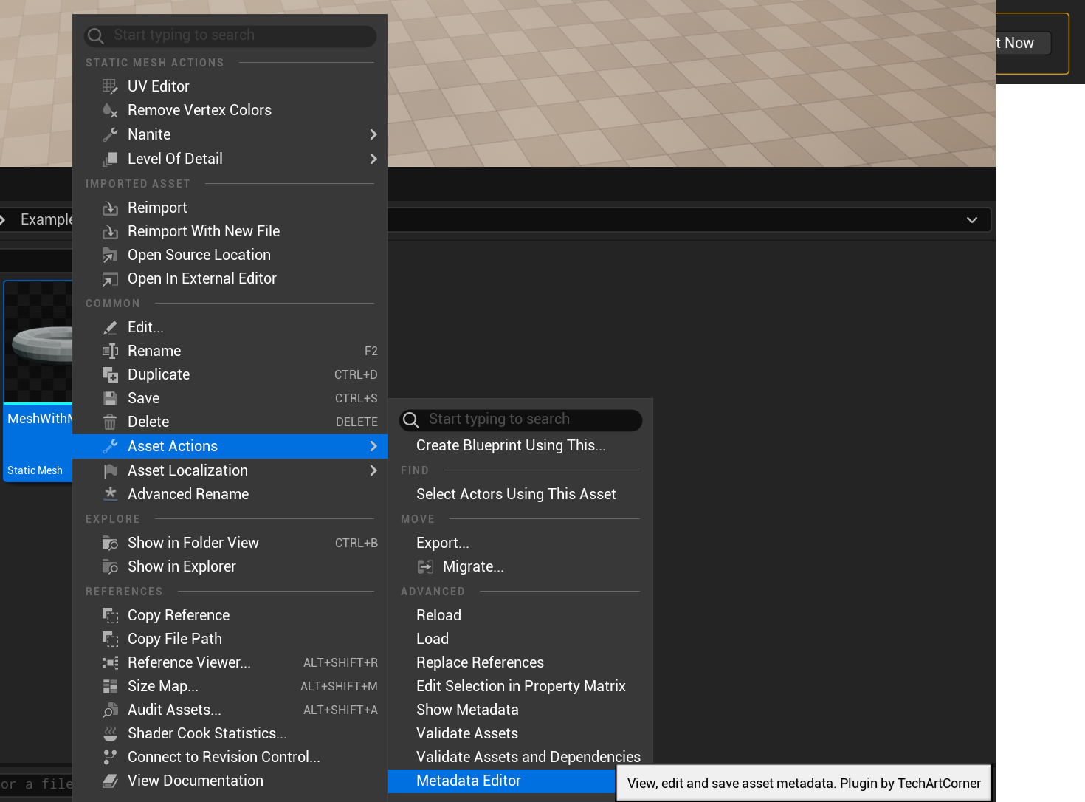
Task: Click Reload in Advanced section
Action: coord(520,615)
